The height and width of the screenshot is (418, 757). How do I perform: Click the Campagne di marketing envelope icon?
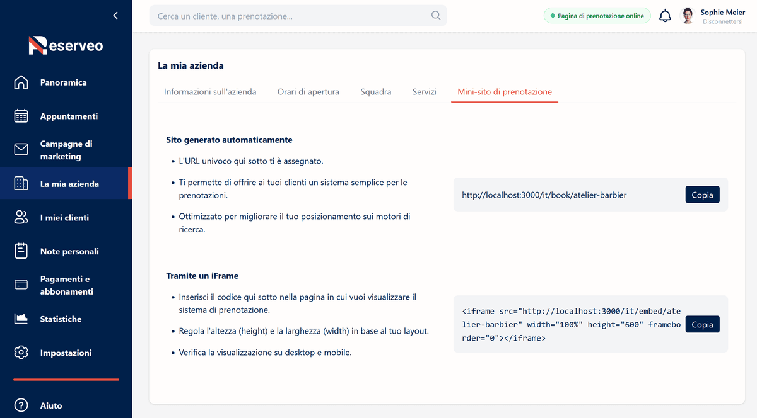pyautogui.click(x=21, y=150)
